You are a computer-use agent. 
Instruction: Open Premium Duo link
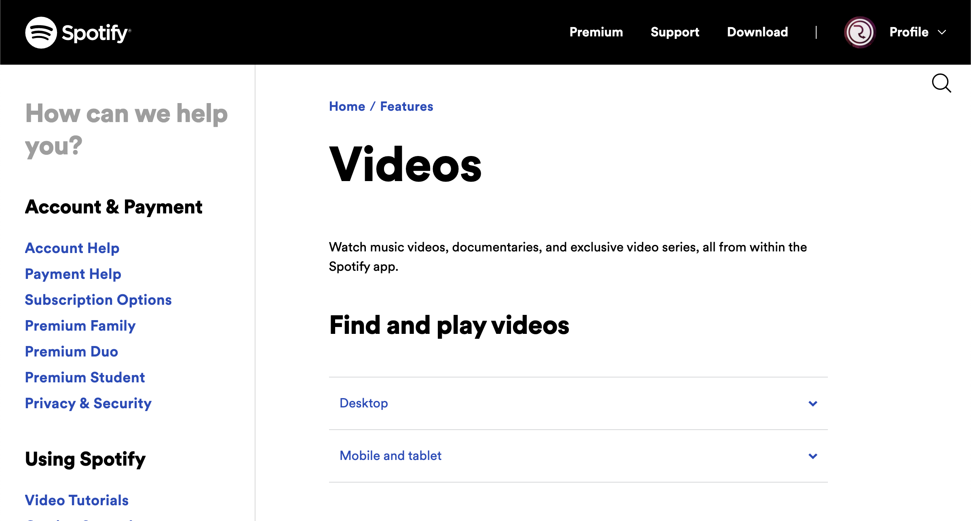click(x=72, y=351)
